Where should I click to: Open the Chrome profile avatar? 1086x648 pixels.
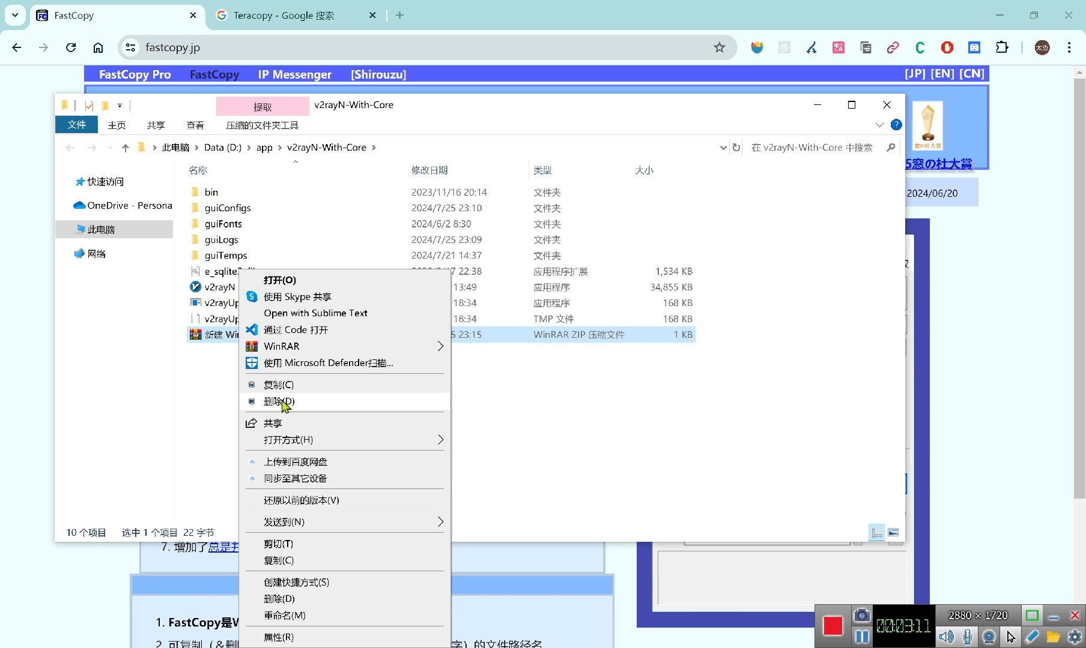(x=1042, y=47)
